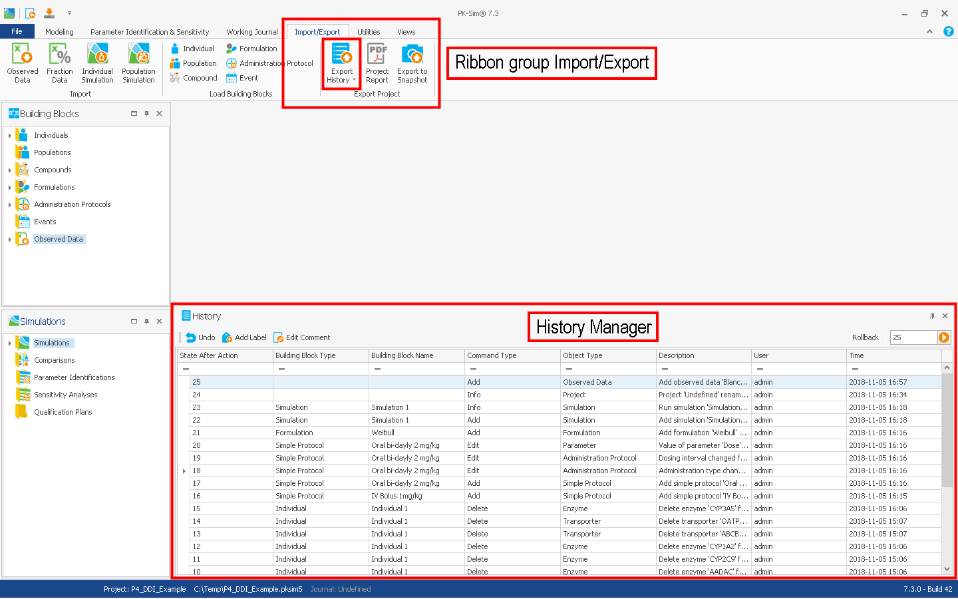Image resolution: width=958 pixels, height=599 pixels.
Task: Load Event building block
Action: [242, 78]
